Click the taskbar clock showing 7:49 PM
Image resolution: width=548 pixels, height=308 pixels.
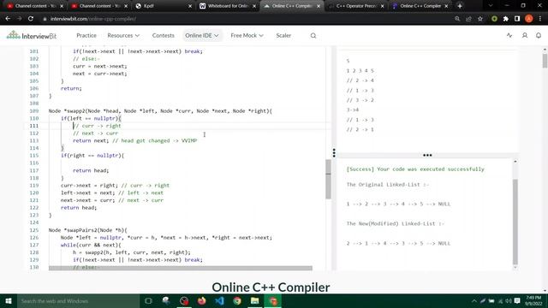pyautogui.click(x=533, y=301)
